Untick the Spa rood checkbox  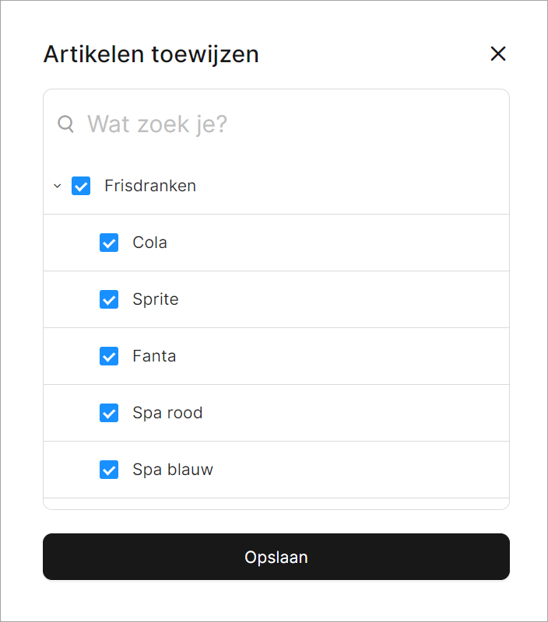pyautogui.click(x=109, y=413)
